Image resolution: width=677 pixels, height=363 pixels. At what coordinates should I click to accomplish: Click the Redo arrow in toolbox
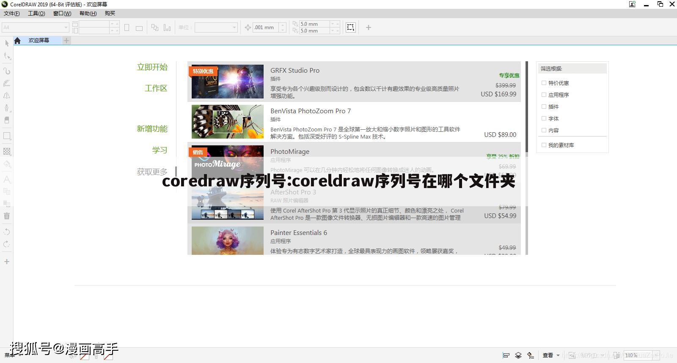pos(7,244)
